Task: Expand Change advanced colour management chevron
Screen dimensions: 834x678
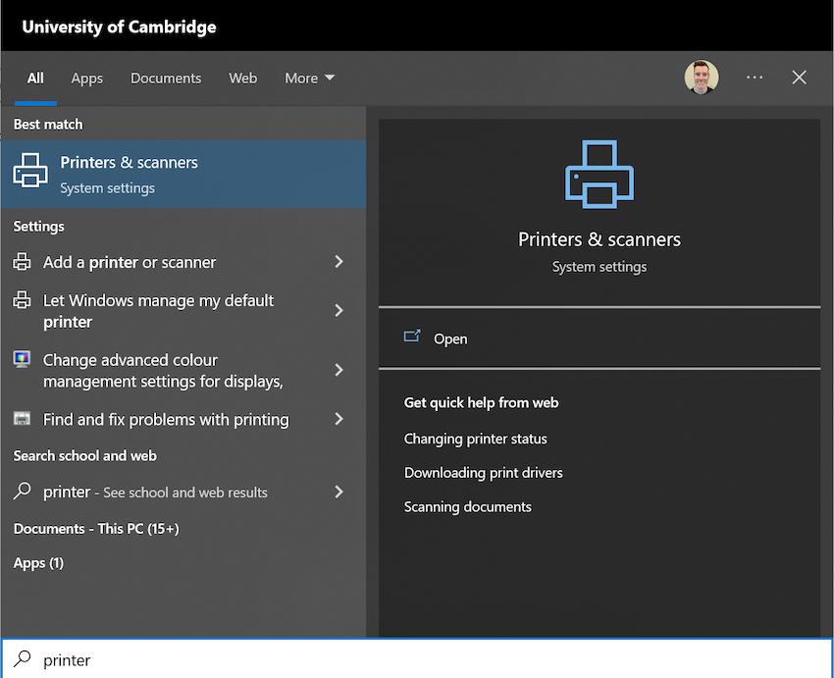Action: [339, 370]
